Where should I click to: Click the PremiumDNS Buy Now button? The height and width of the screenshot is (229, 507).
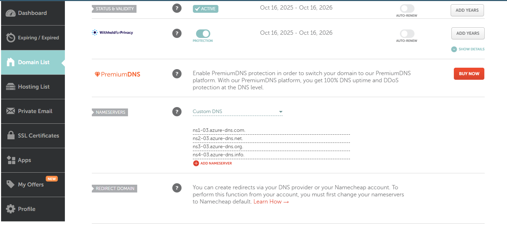(x=469, y=74)
